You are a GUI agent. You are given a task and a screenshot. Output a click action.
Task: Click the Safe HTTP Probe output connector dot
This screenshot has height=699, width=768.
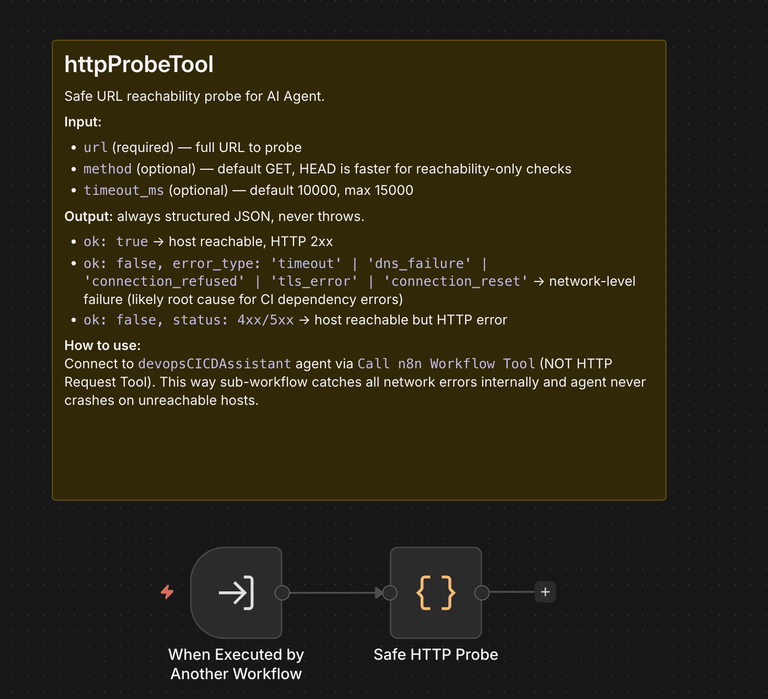(x=482, y=592)
